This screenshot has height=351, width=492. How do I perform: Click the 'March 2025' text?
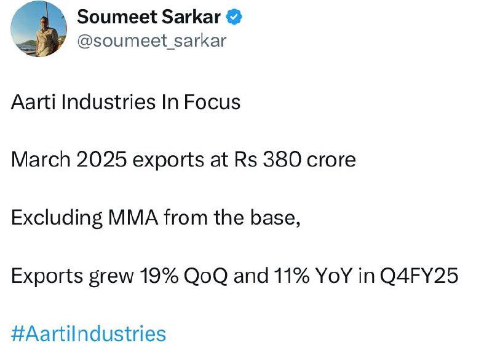[x=69, y=160]
